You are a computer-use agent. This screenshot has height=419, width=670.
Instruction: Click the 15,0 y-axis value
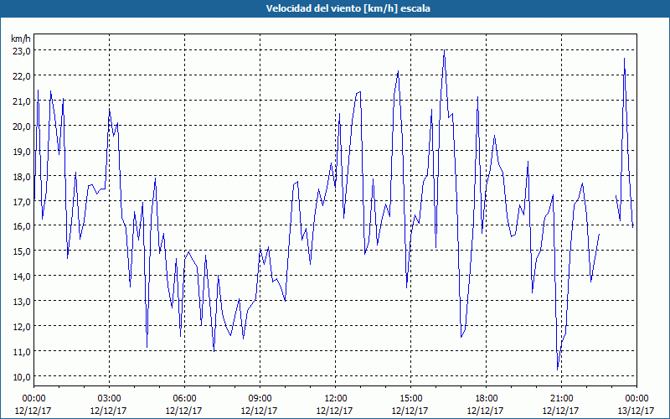21,251
